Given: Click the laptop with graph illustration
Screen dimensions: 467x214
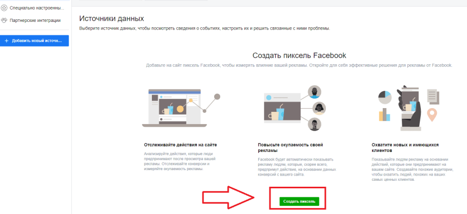Looking at the screenshot, I should (181, 108).
